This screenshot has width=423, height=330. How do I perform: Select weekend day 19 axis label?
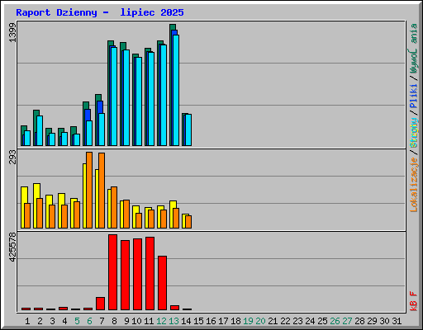(x=248, y=321)
